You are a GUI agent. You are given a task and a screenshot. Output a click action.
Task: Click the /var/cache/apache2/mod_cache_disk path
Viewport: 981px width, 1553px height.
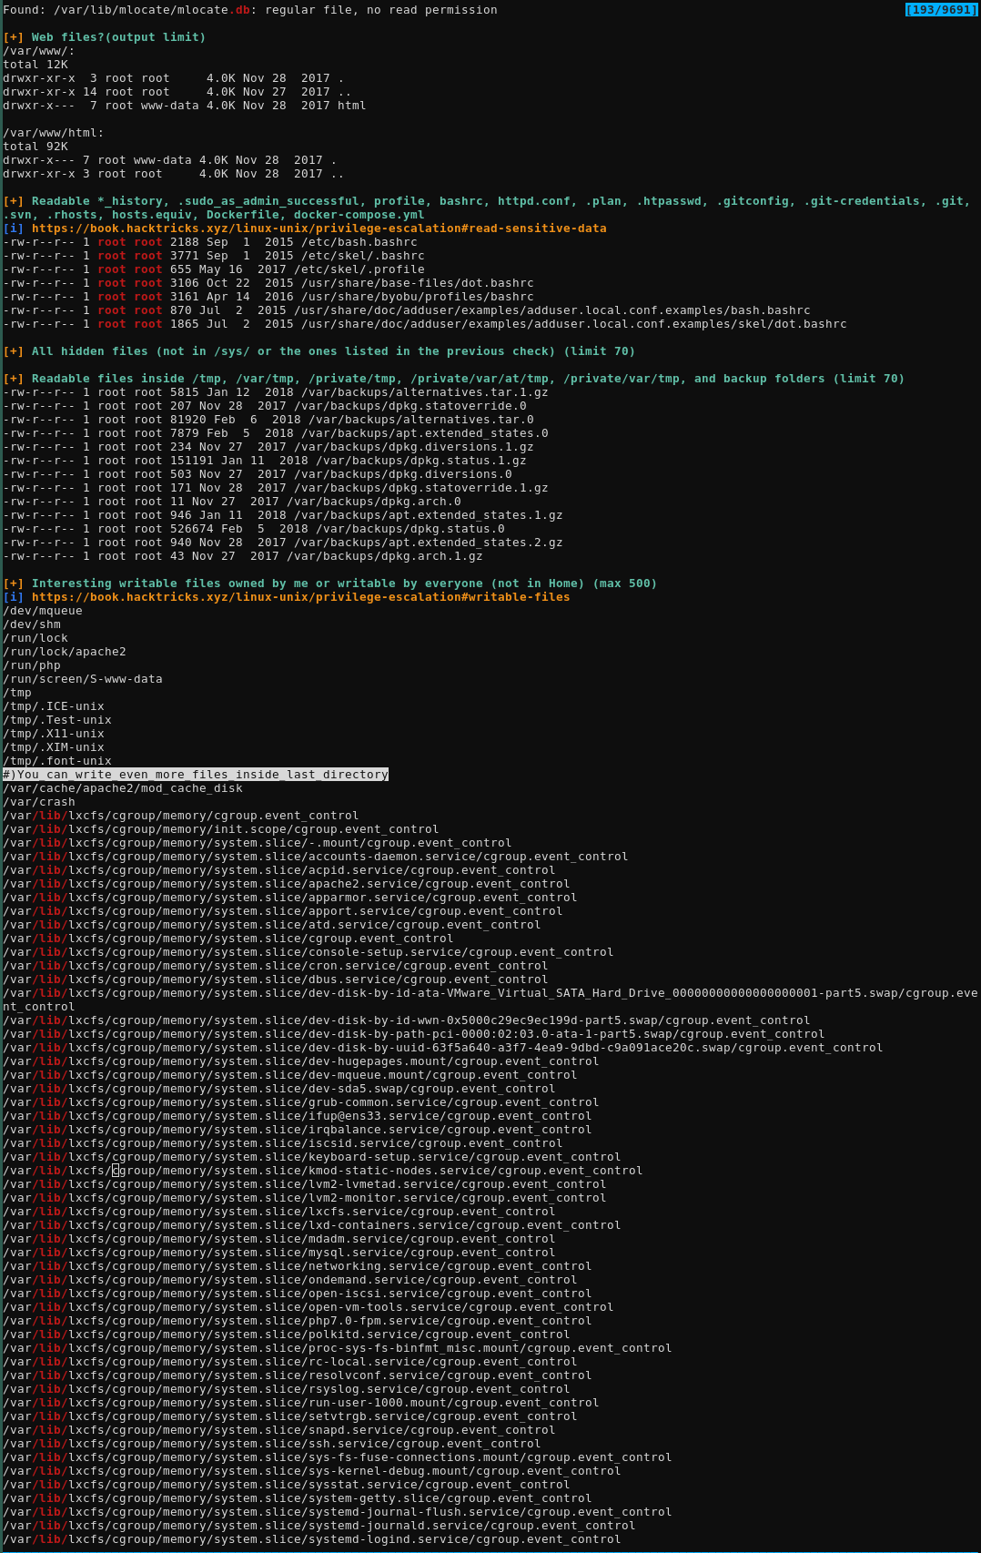(x=123, y=788)
